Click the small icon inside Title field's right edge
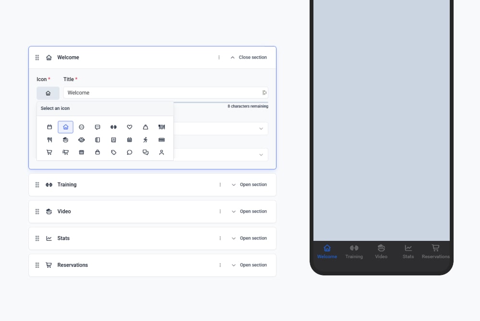This screenshot has width=480, height=321. pyautogui.click(x=264, y=93)
